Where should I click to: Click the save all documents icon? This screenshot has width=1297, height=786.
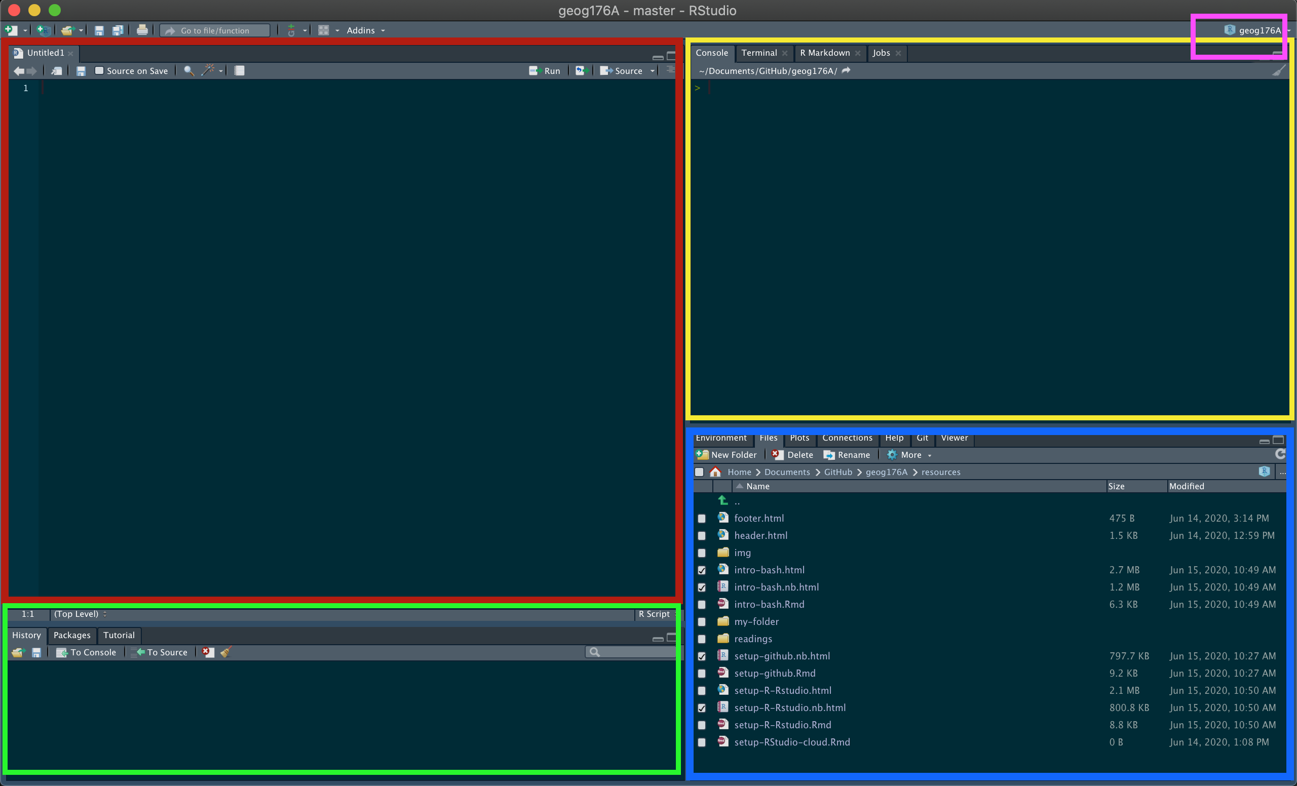tap(118, 30)
